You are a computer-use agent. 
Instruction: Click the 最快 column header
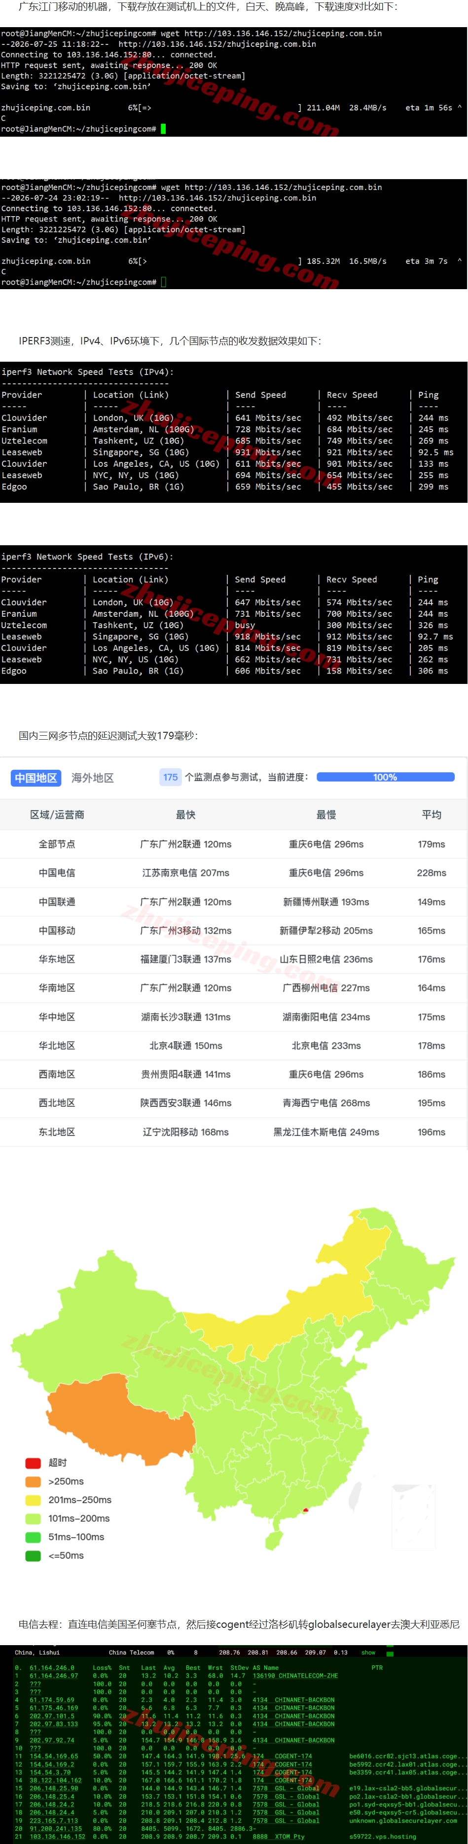[186, 815]
